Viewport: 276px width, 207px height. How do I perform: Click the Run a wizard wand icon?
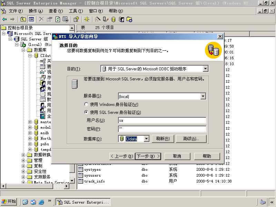98,19
